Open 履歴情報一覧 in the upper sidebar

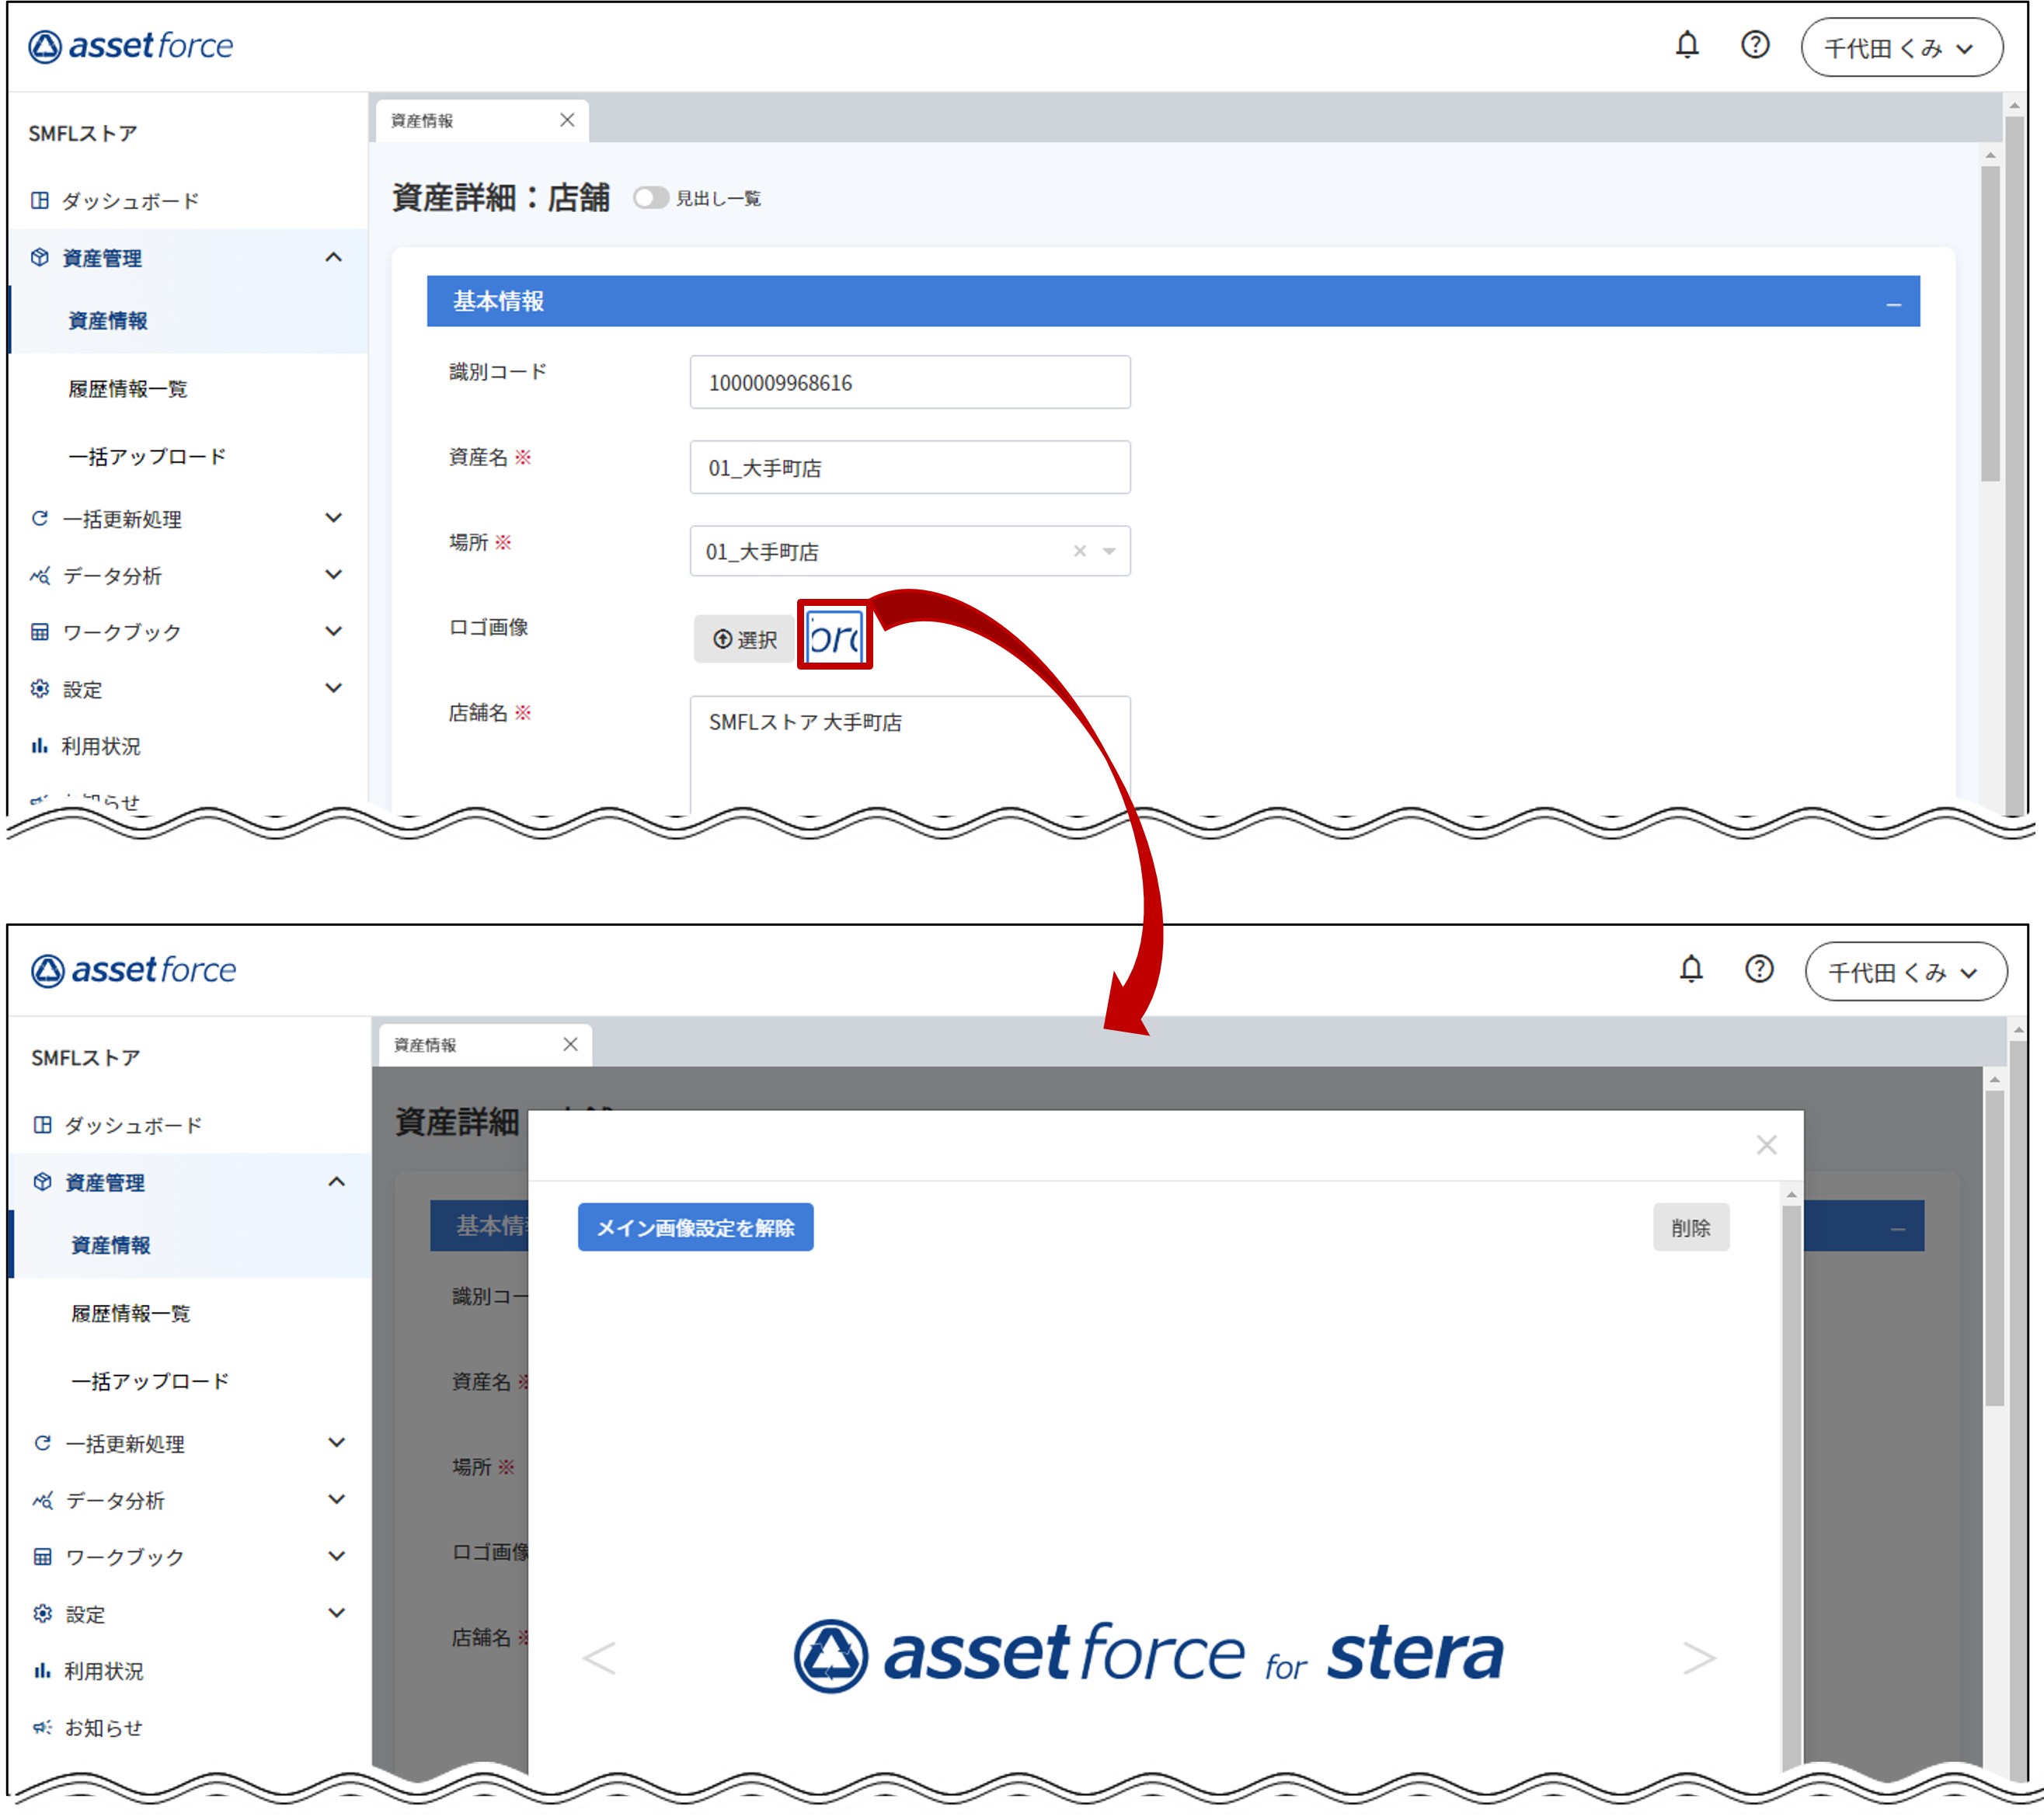click(x=128, y=389)
